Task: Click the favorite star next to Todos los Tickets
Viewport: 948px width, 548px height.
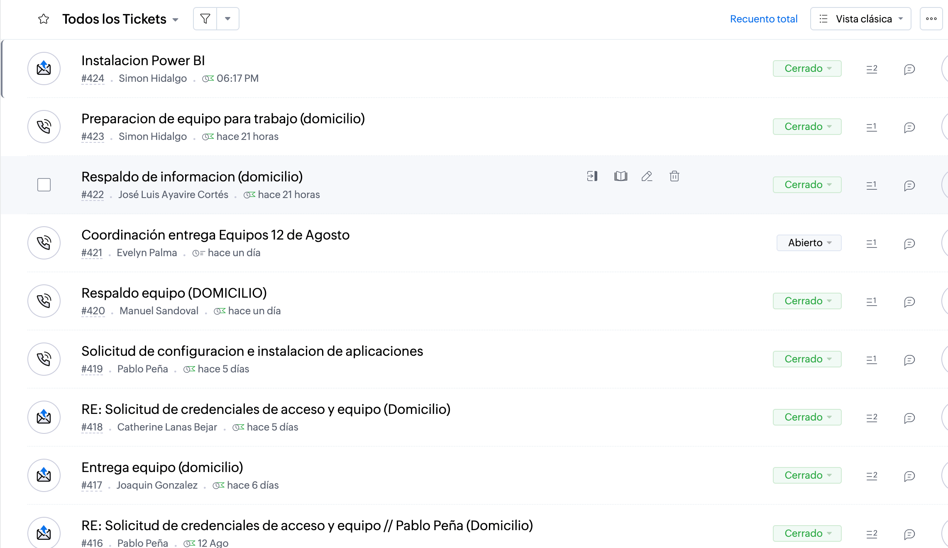Action: click(44, 19)
